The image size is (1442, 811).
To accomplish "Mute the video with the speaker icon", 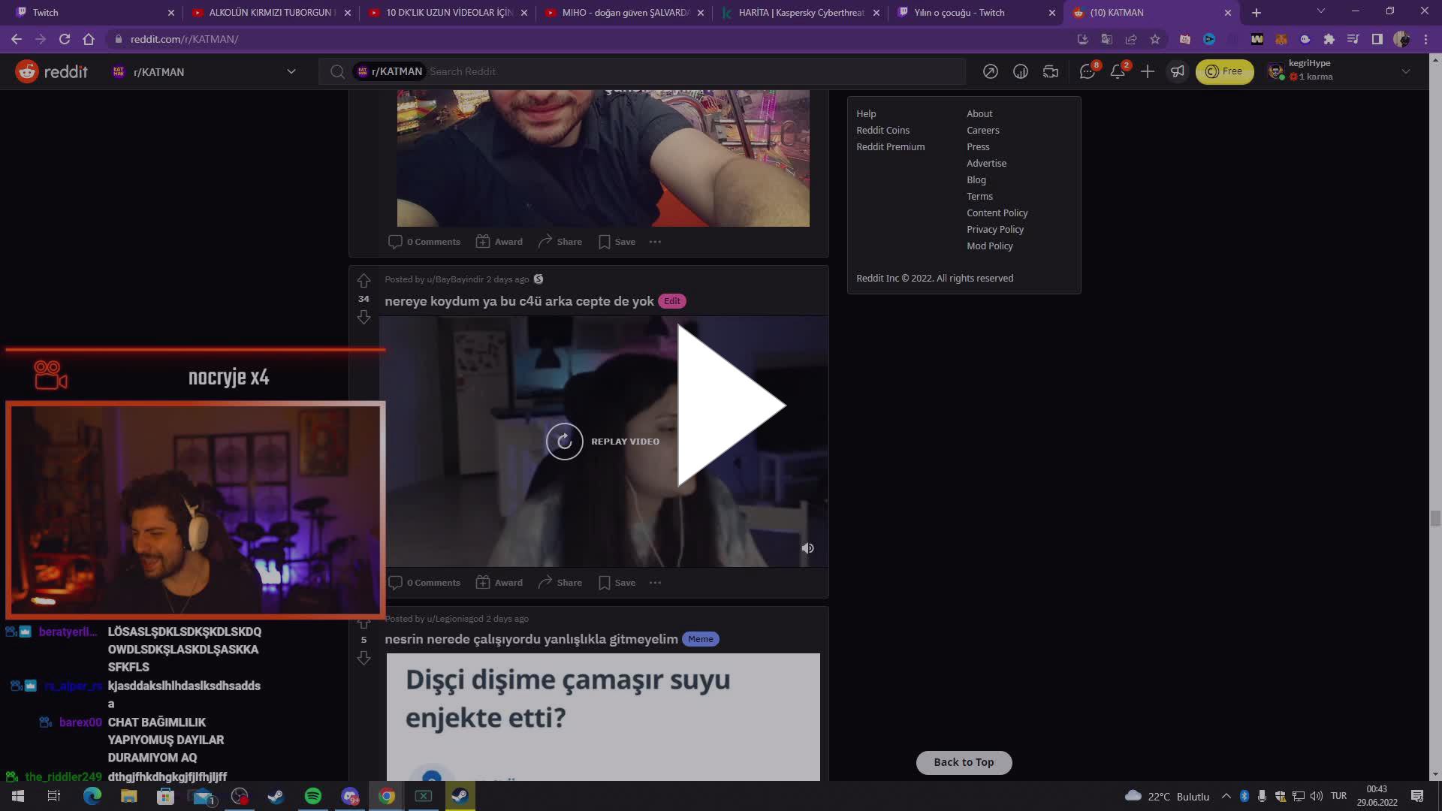I will coord(807,547).
